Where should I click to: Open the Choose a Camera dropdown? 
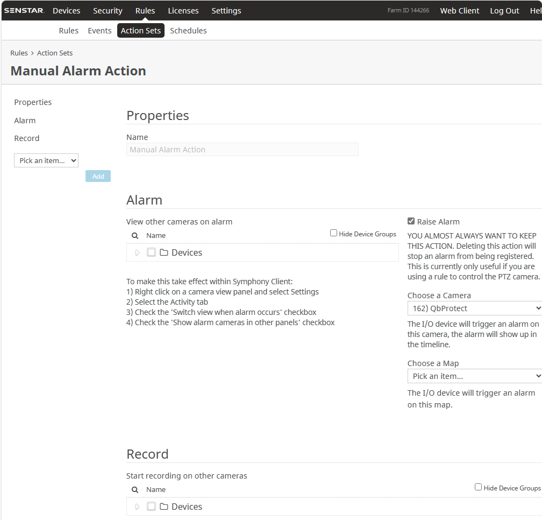[474, 308]
